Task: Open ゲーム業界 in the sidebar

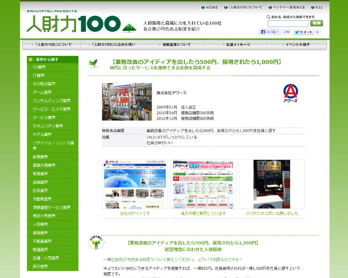Action: point(42,92)
